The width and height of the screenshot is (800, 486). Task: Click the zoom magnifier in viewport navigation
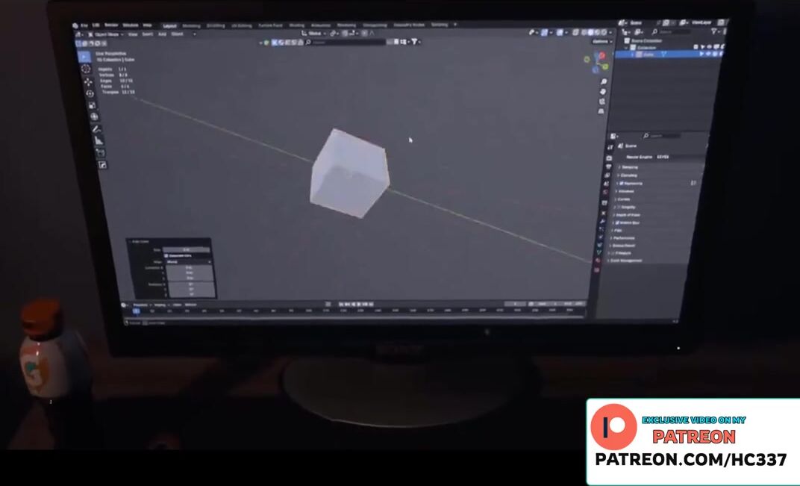(604, 81)
